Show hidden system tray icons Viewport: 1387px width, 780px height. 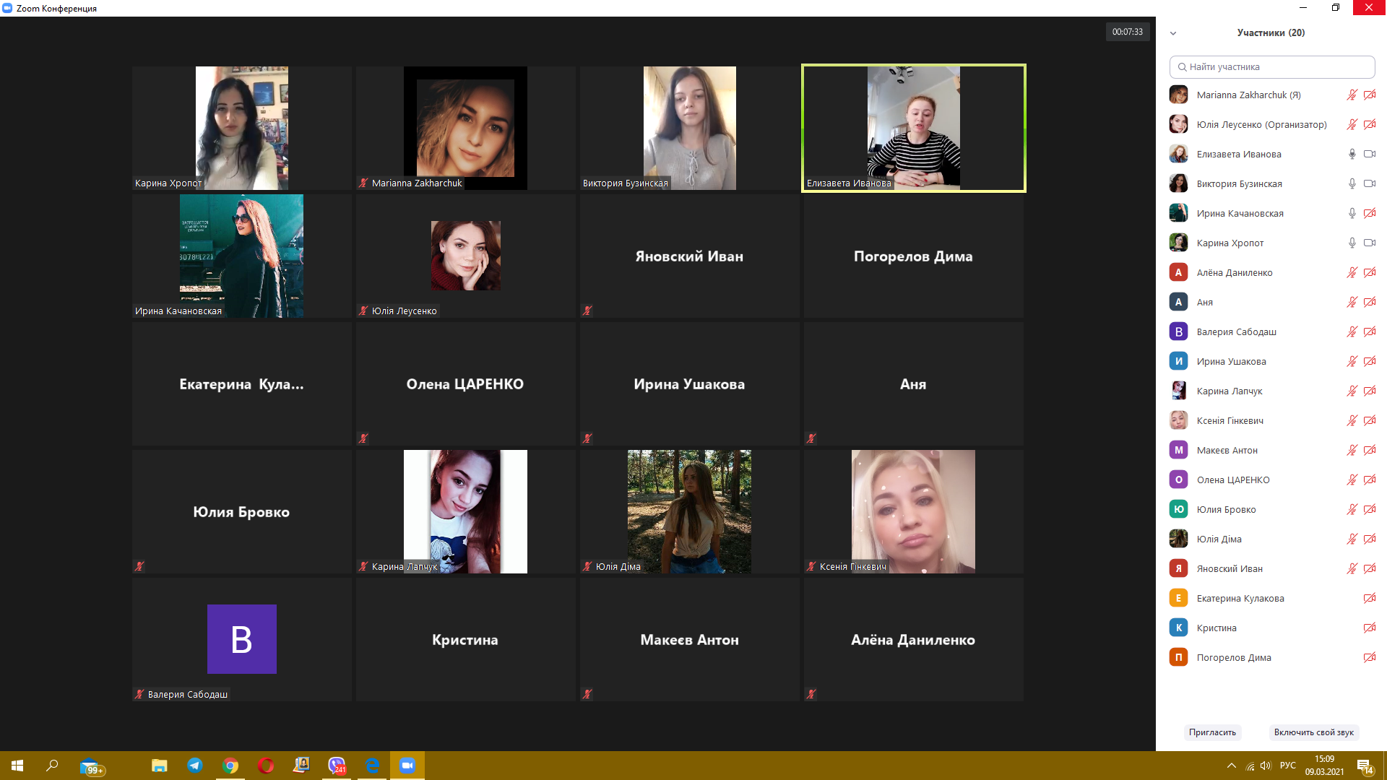click(x=1231, y=766)
